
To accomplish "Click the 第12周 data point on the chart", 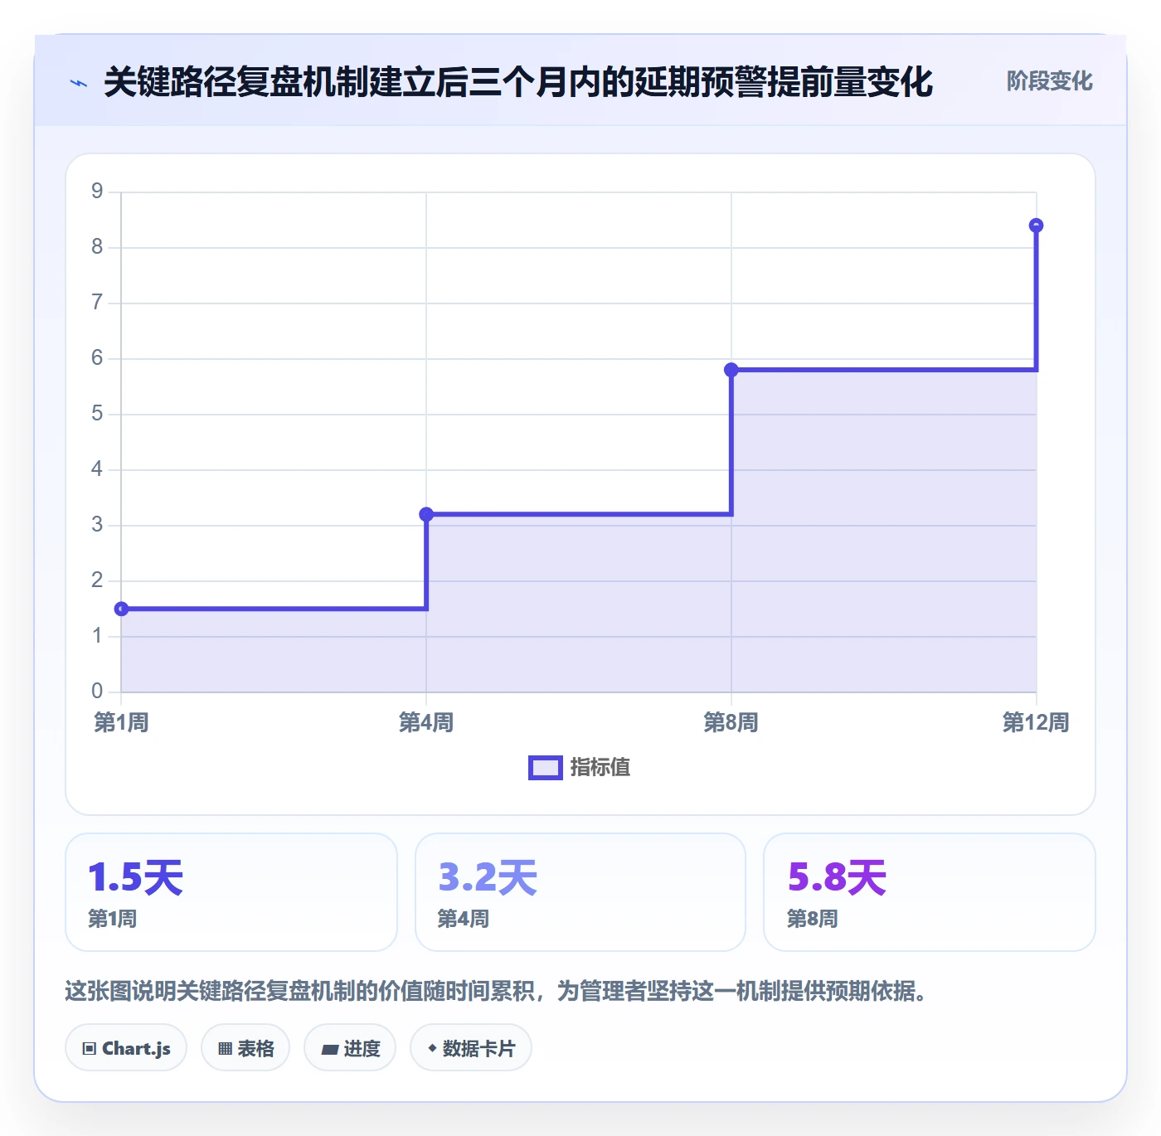I will tap(1036, 226).
